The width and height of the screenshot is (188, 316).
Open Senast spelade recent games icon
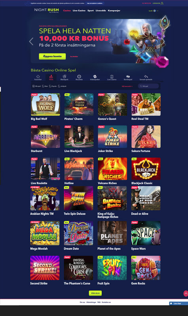coord(146,76)
